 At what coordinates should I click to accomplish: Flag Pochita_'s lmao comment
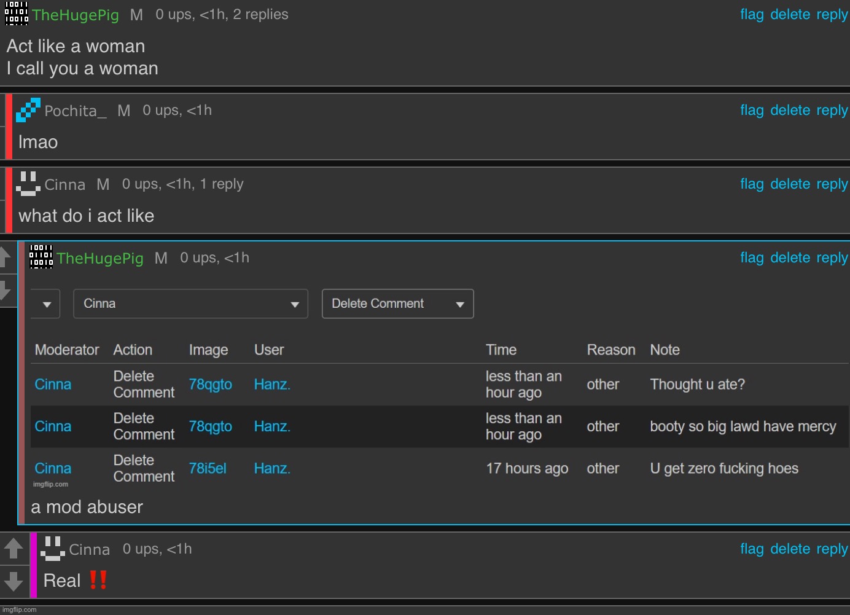click(x=752, y=110)
